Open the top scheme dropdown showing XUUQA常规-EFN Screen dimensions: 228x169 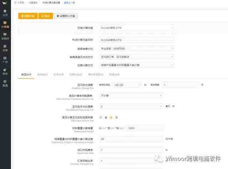pyautogui.click(x=137, y=28)
